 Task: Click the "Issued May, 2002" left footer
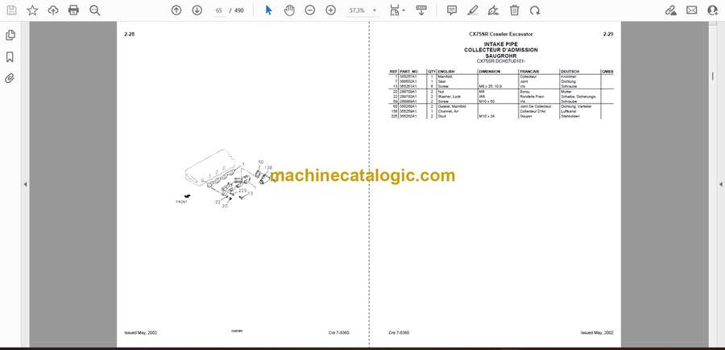[140, 332]
